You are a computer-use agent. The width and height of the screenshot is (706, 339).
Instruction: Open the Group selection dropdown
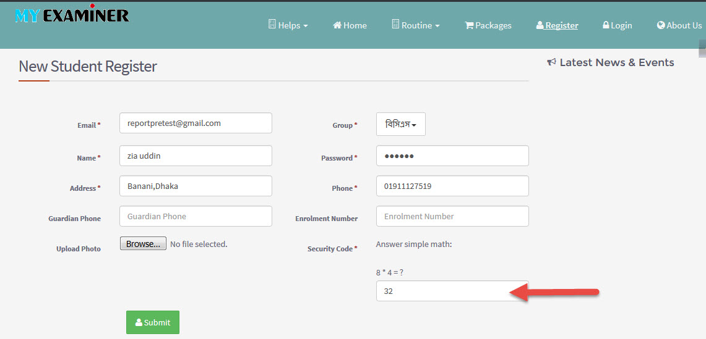[400, 125]
